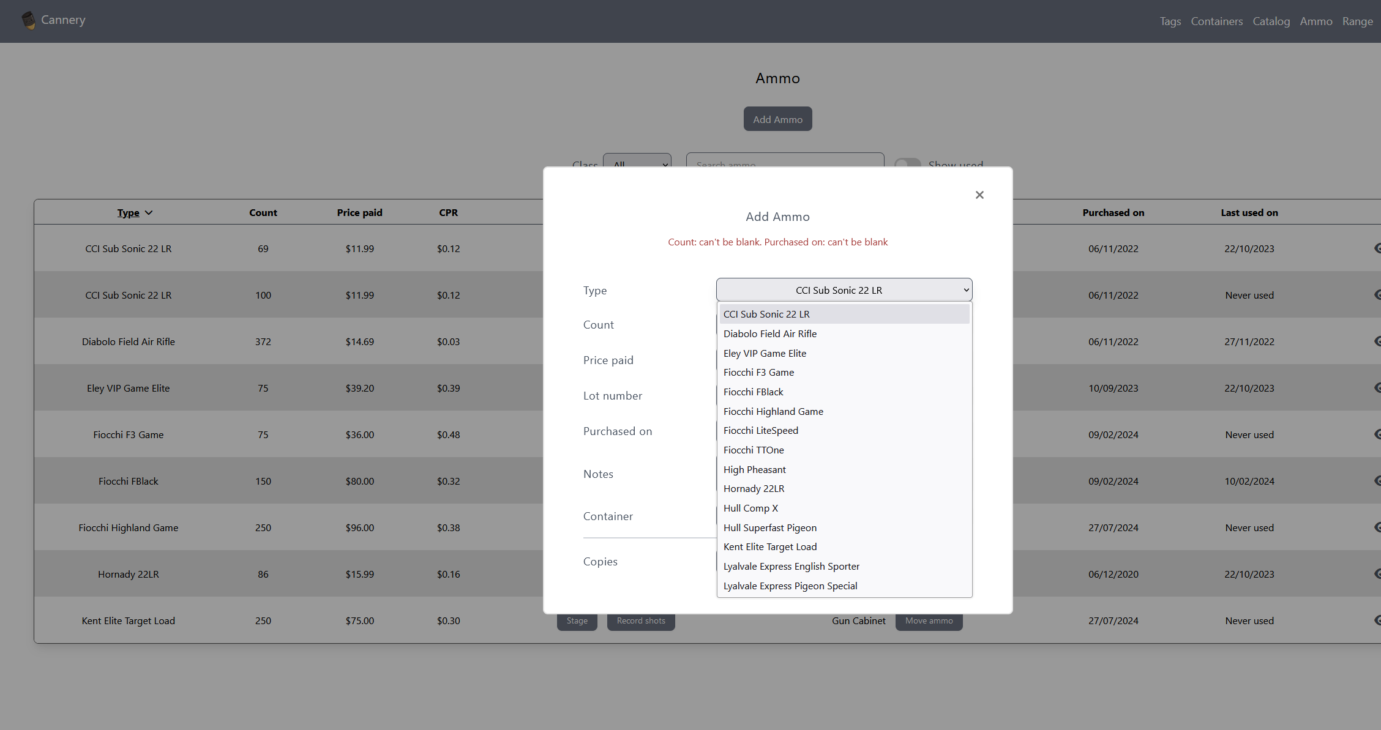Toggle the Show used switch
Image resolution: width=1381 pixels, height=730 pixels.
pyautogui.click(x=907, y=163)
